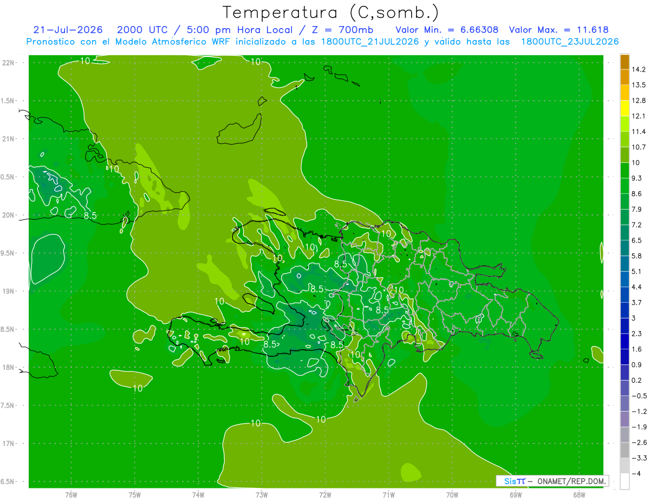Click the colorbar value "-1.9"
This screenshot has height=502, width=650.
point(639,427)
